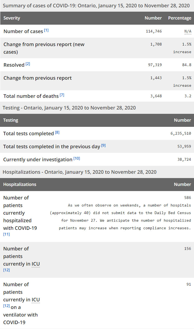Follow footnote 8 beside Total tests completed

pyautogui.click(x=57, y=133)
